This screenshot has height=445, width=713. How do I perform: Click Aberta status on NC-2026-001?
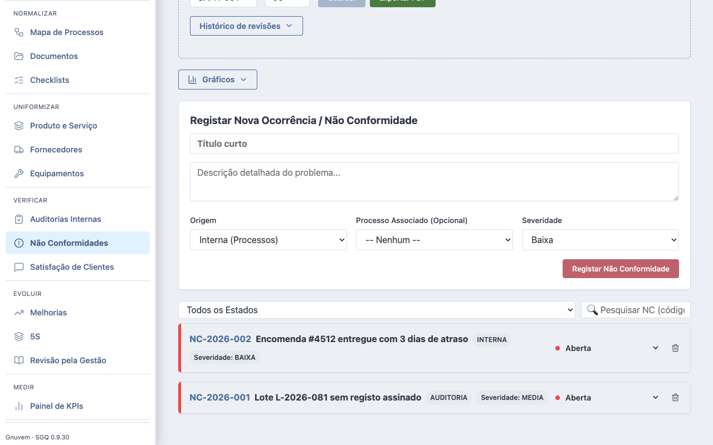[x=578, y=398]
